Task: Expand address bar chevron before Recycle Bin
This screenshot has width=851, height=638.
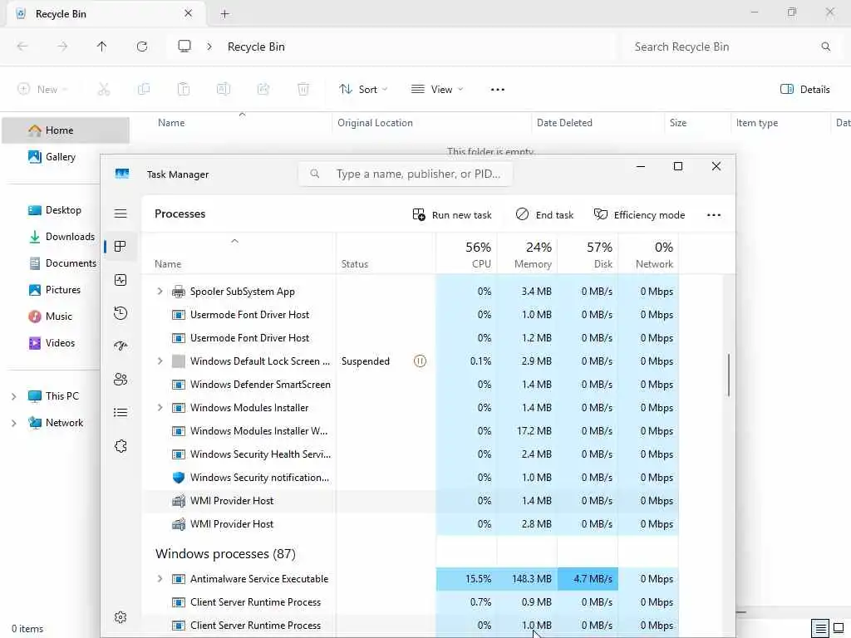Action: 209,47
